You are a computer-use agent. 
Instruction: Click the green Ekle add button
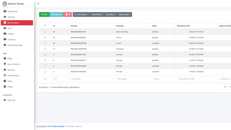point(44,15)
